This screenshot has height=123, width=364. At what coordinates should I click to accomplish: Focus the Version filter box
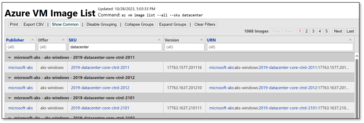[x=185, y=47]
